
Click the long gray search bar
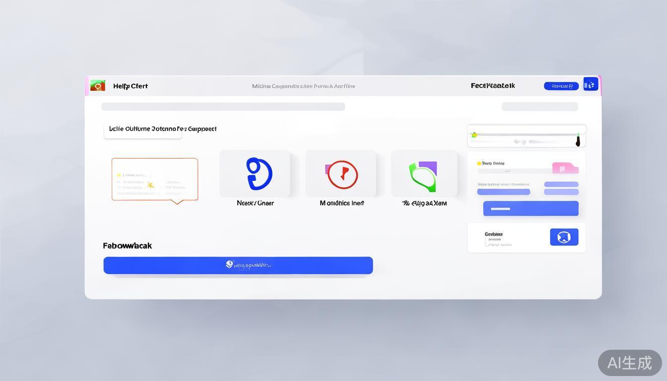click(223, 107)
